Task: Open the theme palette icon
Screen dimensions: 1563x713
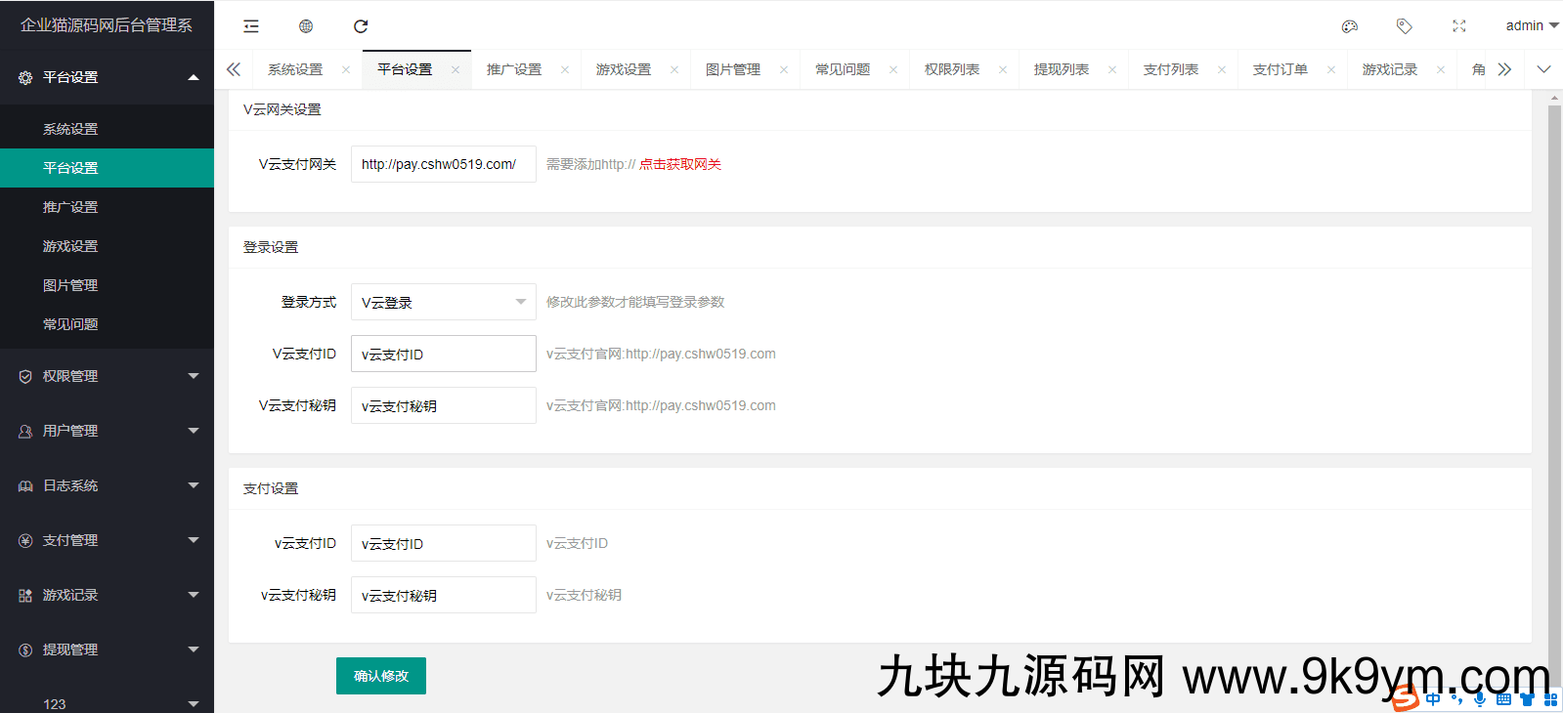Action: (x=1350, y=26)
